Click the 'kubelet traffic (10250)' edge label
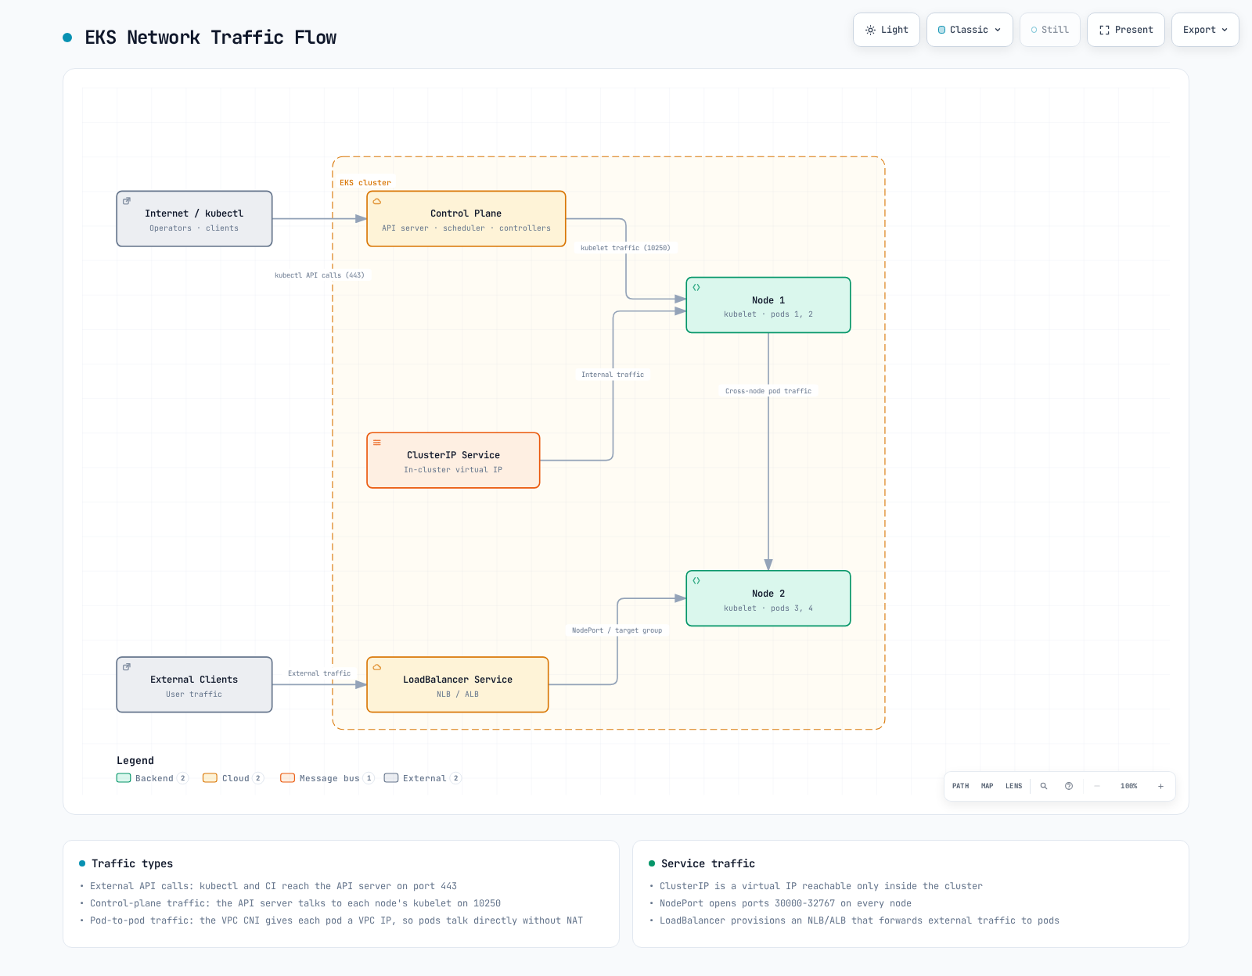Image resolution: width=1252 pixels, height=976 pixels. (x=625, y=248)
